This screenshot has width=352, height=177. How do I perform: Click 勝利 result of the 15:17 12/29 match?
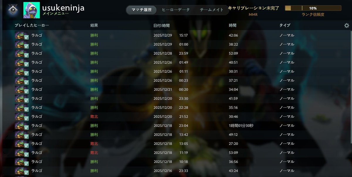click(94, 35)
